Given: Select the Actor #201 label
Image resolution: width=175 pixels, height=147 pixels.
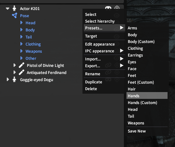Looking at the screenshot, I should (x=30, y=9).
